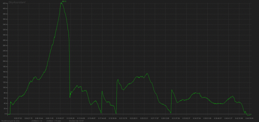Click the 200 m altitude axis label
The image size is (259, 122).
pos(5,61)
